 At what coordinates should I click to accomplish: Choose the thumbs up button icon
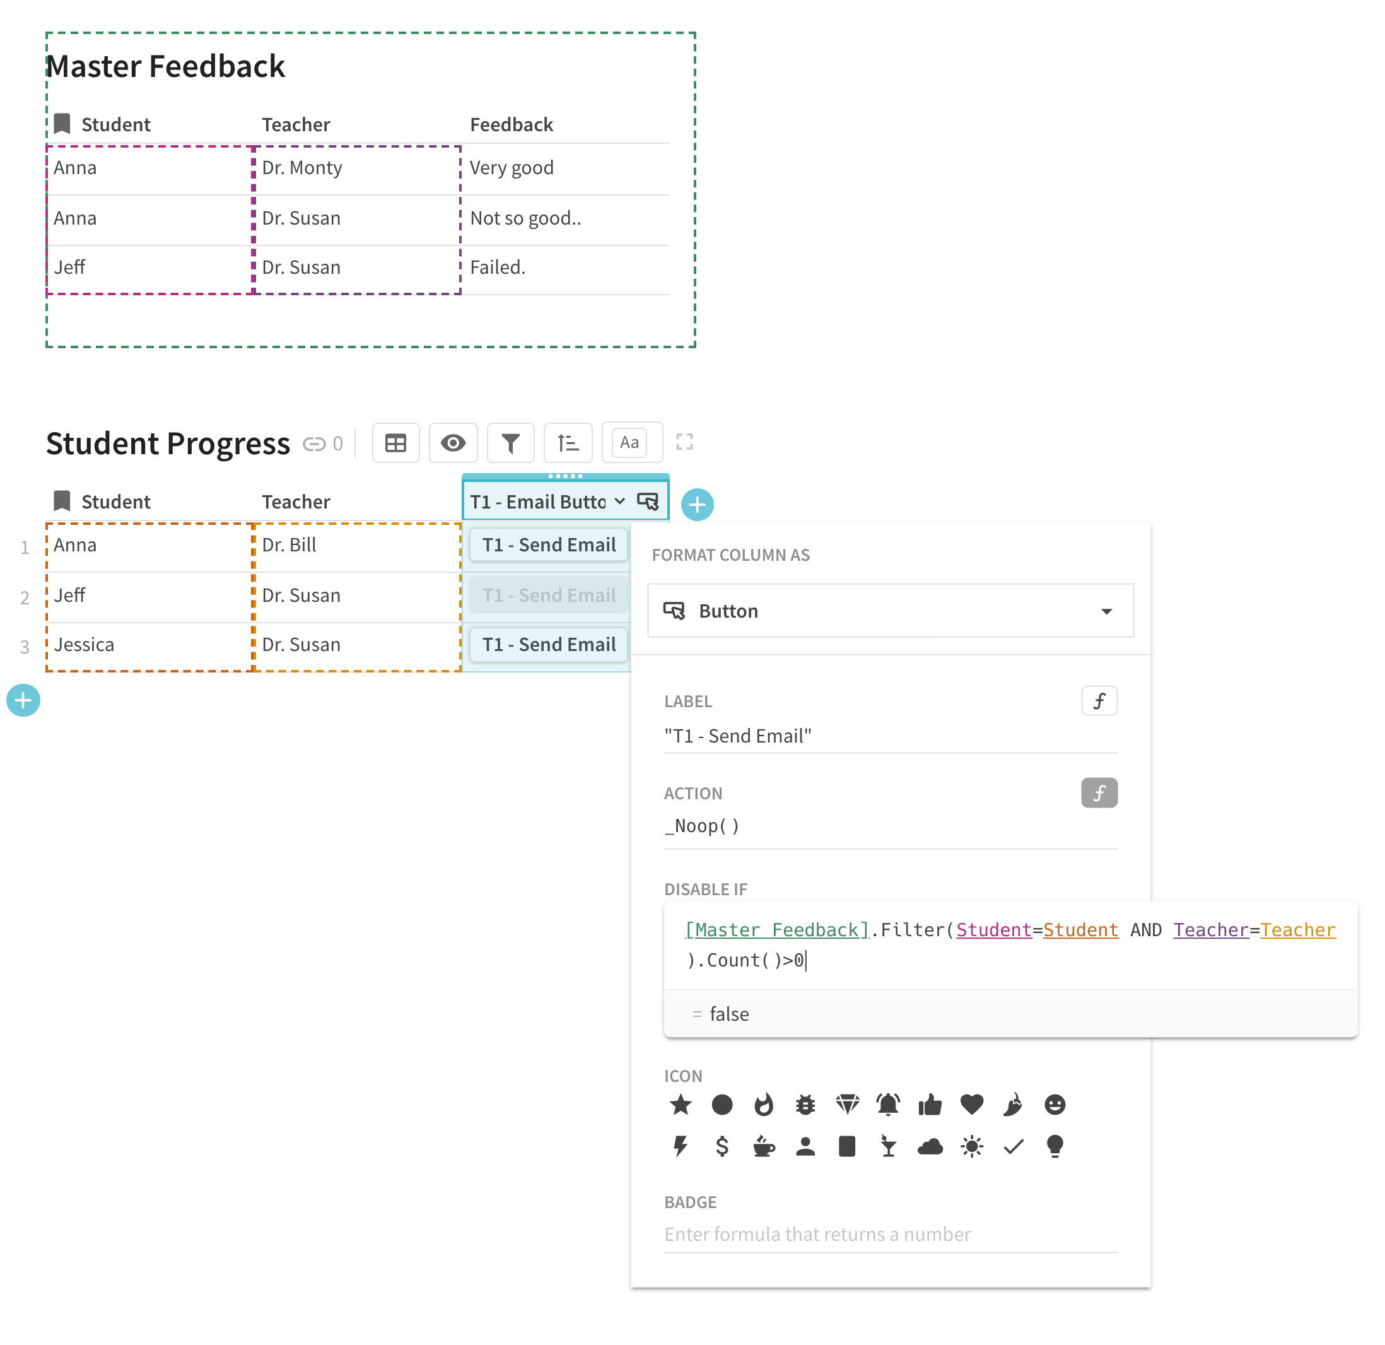click(x=930, y=1105)
